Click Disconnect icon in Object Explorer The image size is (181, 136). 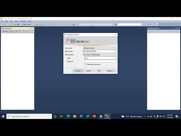tap(14, 31)
